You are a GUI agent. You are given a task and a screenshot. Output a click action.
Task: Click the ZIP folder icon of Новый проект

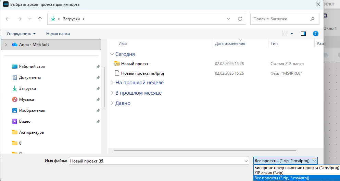point(117,63)
